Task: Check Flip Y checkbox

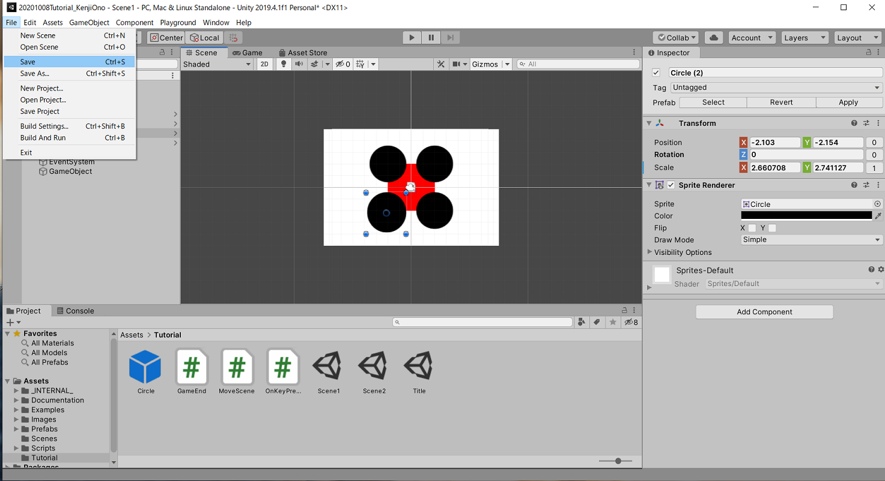Action: click(773, 228)
